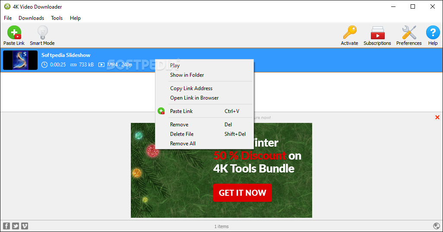Click the Paste Link toolbar icon
Screen dimensions: 443x232
[14, 32]
